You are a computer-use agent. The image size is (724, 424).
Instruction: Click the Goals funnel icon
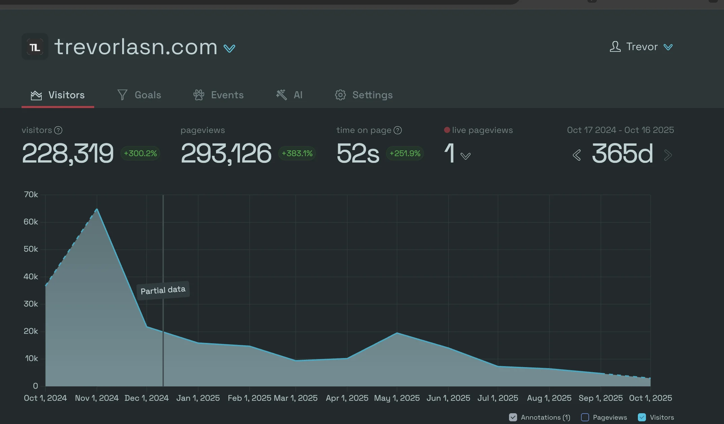point(122,95)
